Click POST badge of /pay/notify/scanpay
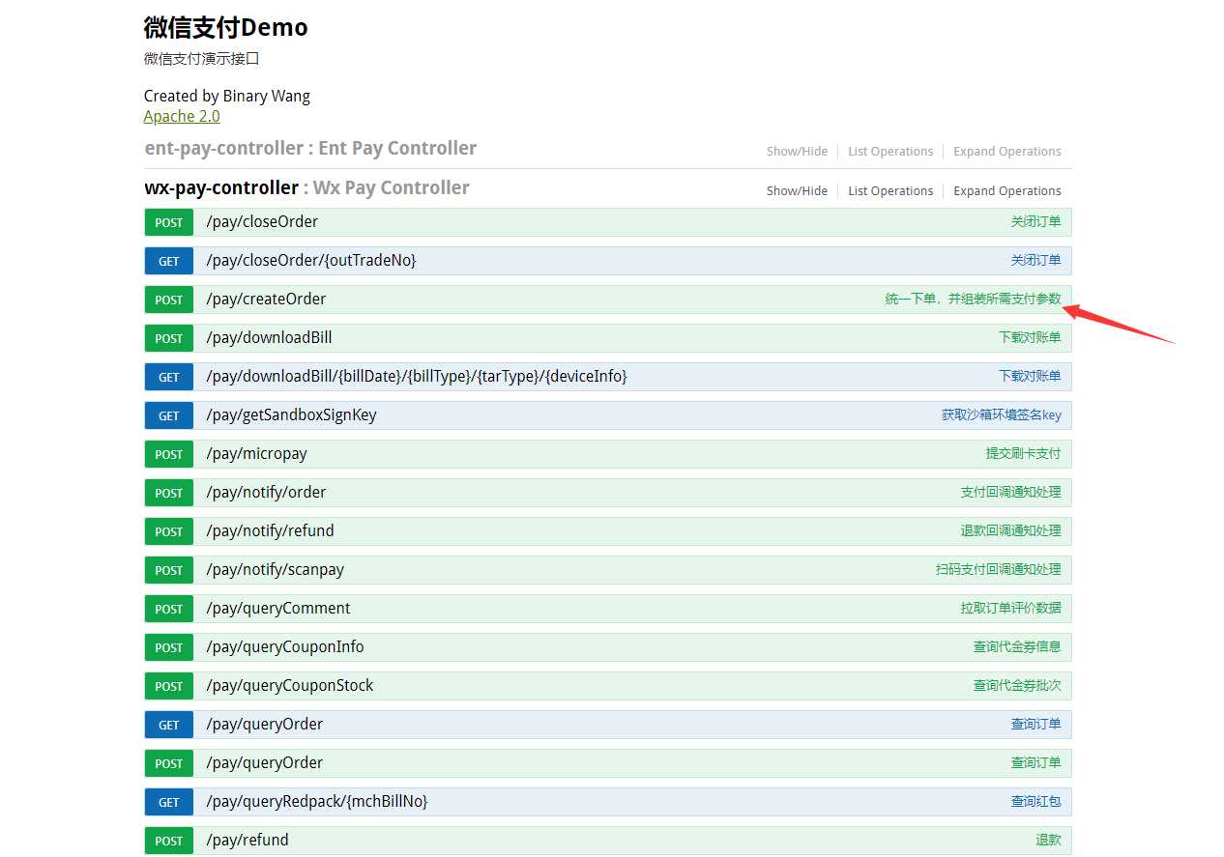This screenshot has height=857, width=1224. pos(169,570)
